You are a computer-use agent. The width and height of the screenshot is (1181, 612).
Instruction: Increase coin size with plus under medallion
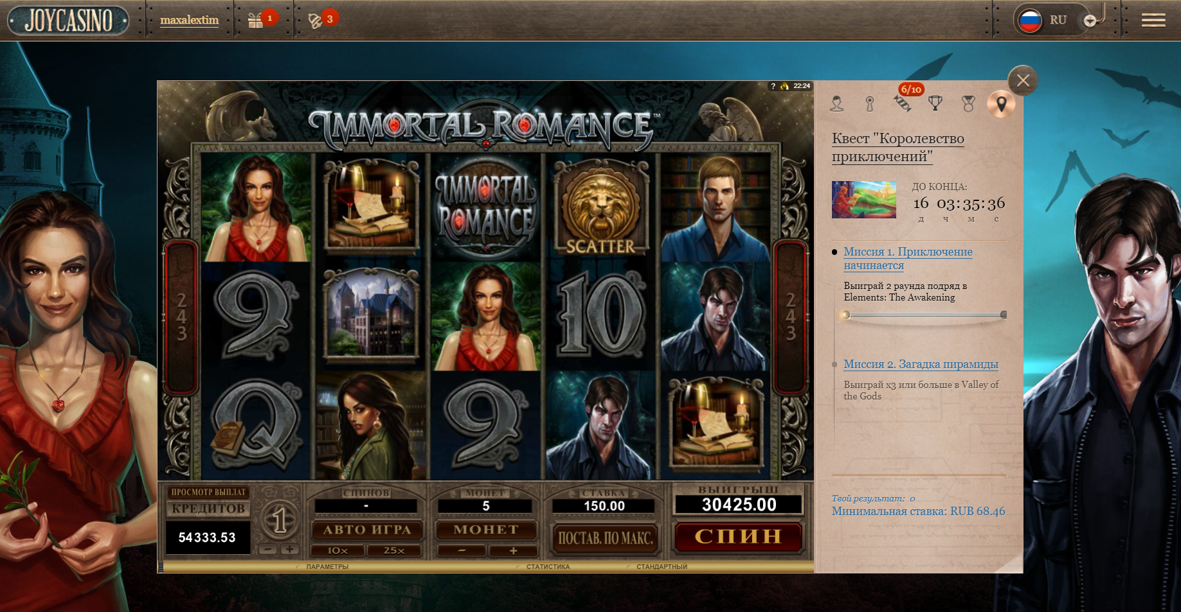point(289,550)
